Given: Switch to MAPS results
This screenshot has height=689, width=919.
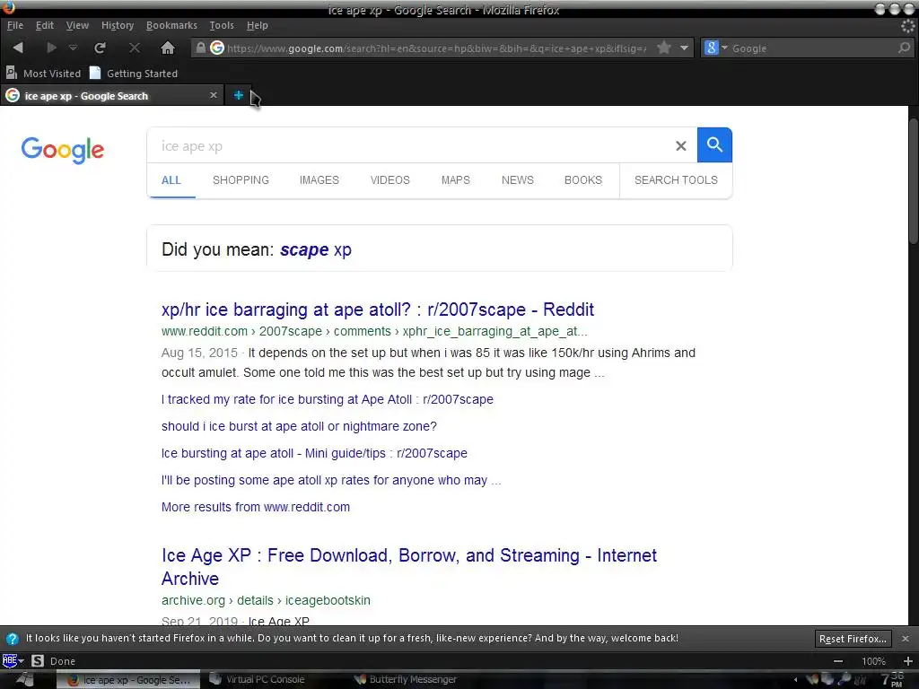Looking at the screenshot, I should [x=455, y=180].
